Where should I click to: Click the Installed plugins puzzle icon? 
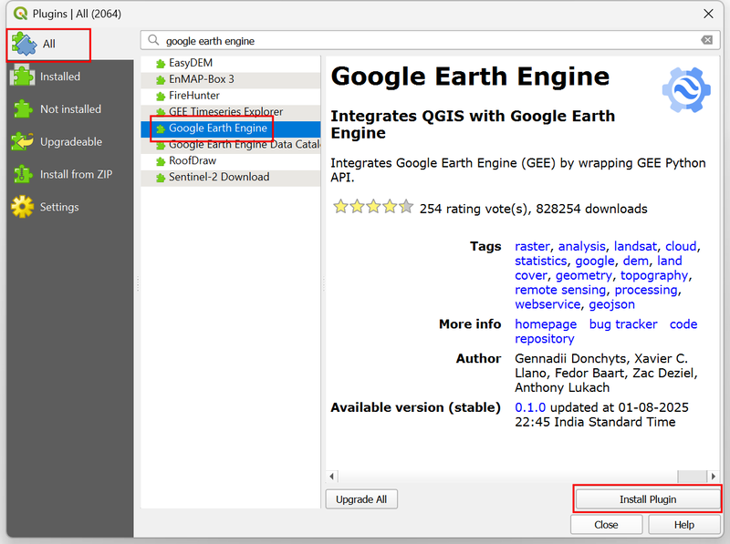coord(22,77)
